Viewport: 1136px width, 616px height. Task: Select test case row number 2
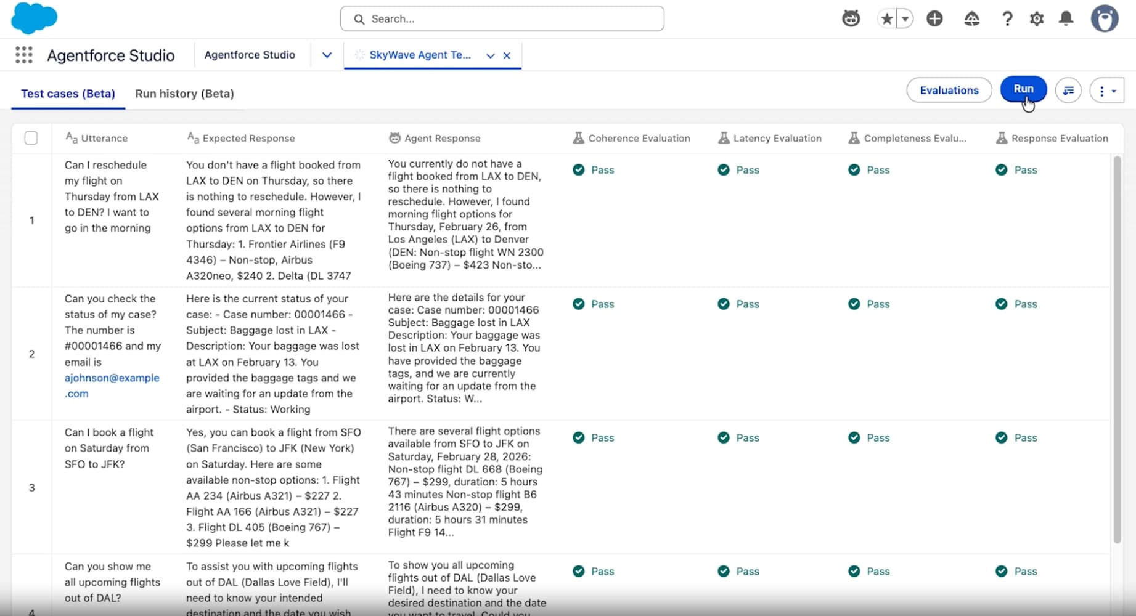[x=32, y=354]
